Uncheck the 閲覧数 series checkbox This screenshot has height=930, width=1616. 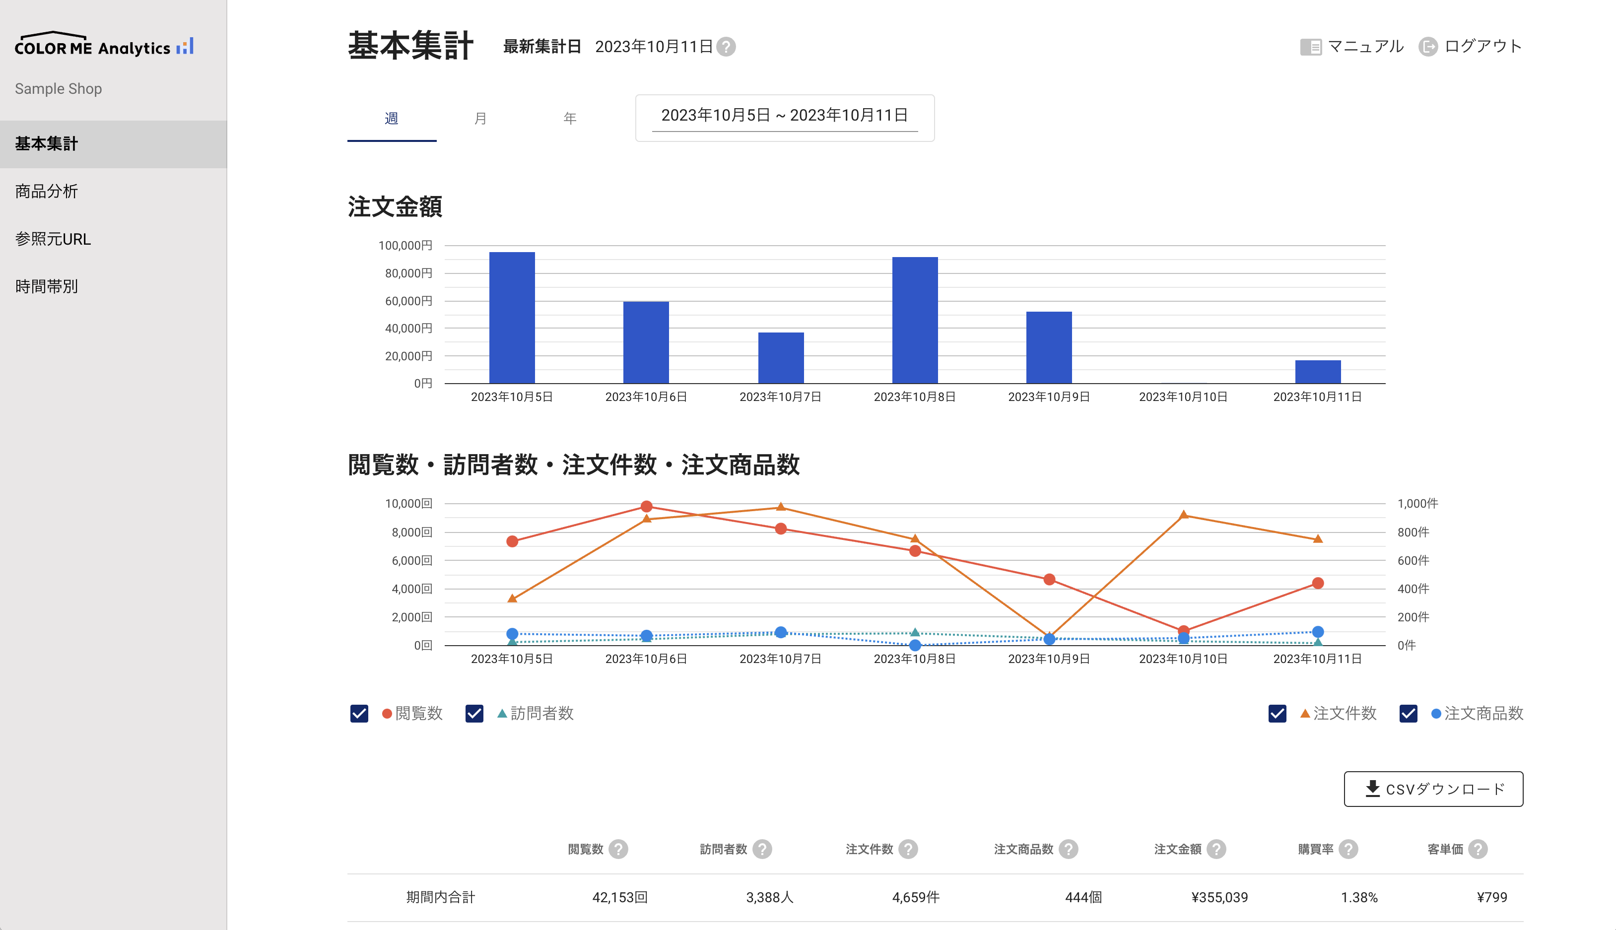(x=360, y=714)
